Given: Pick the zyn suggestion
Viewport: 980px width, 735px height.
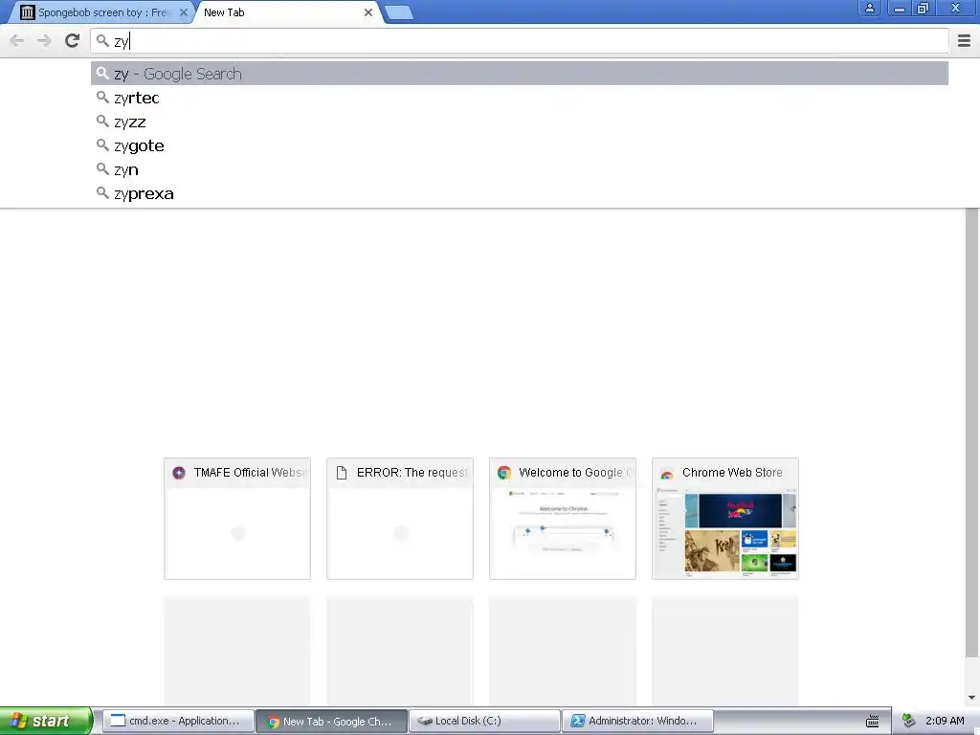Looking at the screenshot, I should 520,169.
